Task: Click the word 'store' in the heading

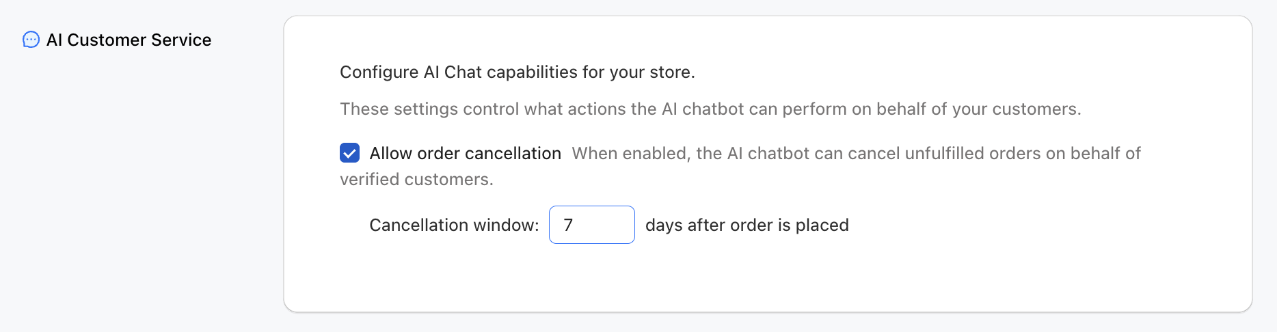Action: click(x=670, y=72)
